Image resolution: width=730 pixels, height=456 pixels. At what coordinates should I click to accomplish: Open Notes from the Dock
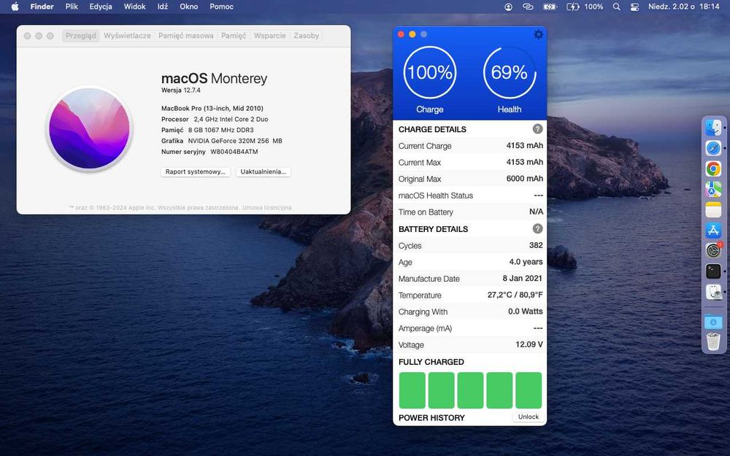713,210
